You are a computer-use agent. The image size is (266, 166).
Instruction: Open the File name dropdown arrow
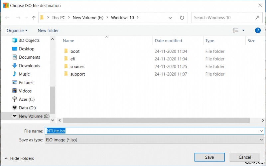pos(261,131)
